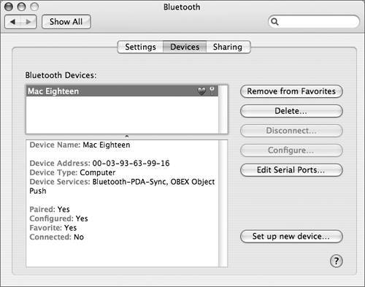Select Mac Eighteen in the devices list
The height and width of the screenshot is (287, 365).
click(122, 91)
